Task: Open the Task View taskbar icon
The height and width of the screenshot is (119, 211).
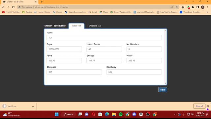Action: 80,114
